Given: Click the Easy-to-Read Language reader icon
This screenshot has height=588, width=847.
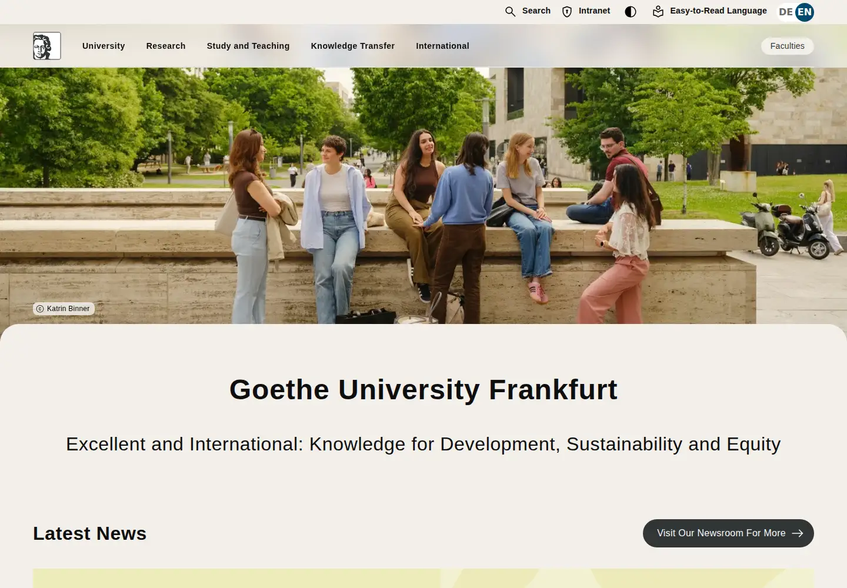Looking at the screenshot, I should 658,11.
